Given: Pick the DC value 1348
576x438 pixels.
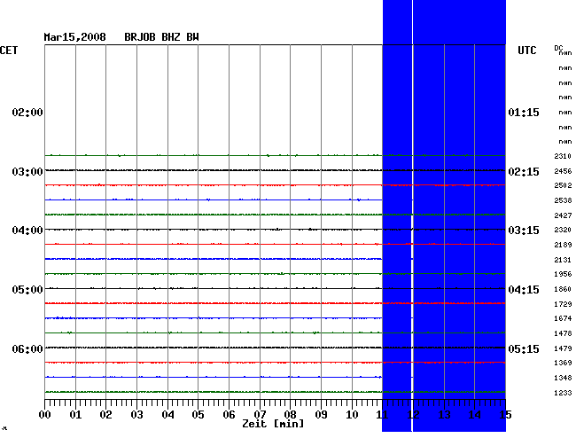Looking at the screenshot, I should pos(563,378).
